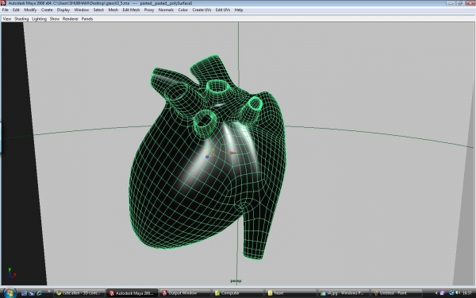Open the File menu
Viewport: 476px width, 298px height.
tap(6, 10)
